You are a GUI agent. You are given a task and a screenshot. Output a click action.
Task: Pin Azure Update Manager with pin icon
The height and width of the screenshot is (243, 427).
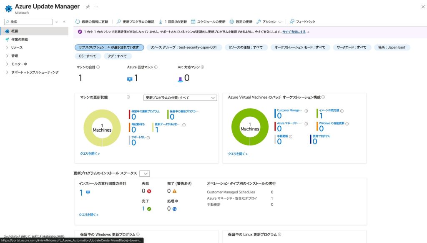(88, 7)
